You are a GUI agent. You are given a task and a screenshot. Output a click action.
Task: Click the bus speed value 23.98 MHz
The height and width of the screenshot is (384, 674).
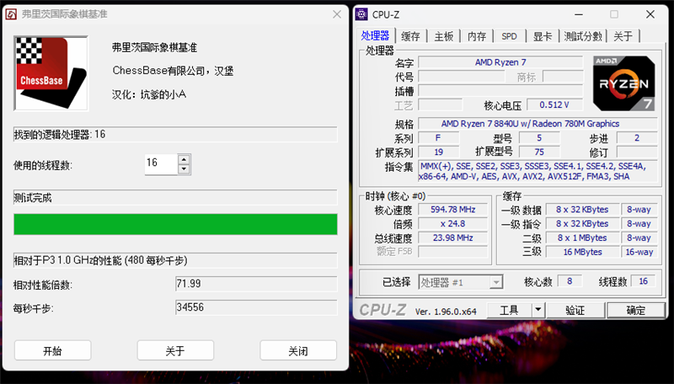point(452,237)
